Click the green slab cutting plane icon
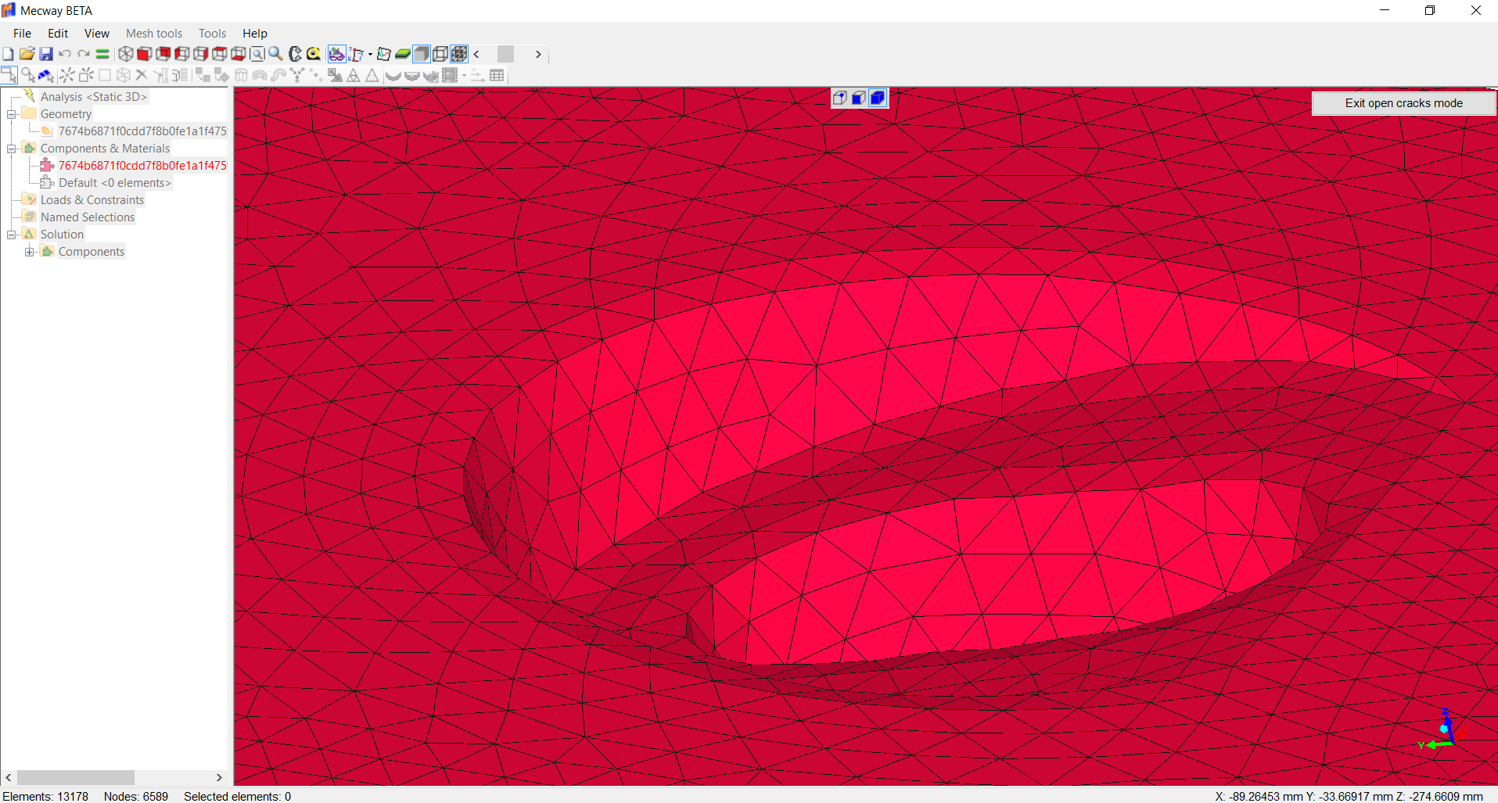This screenshot has width=1498, height=803. tap(402, 54)
